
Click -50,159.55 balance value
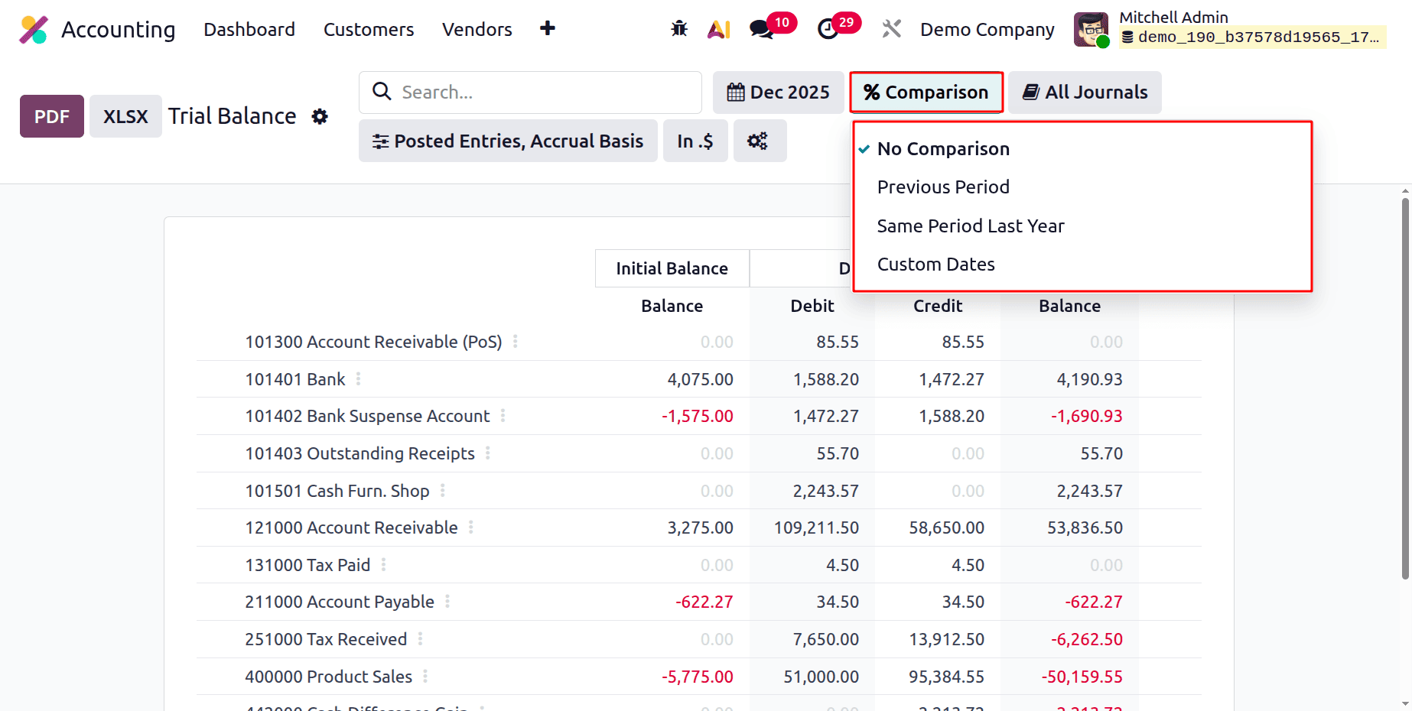pos(1082,677)
